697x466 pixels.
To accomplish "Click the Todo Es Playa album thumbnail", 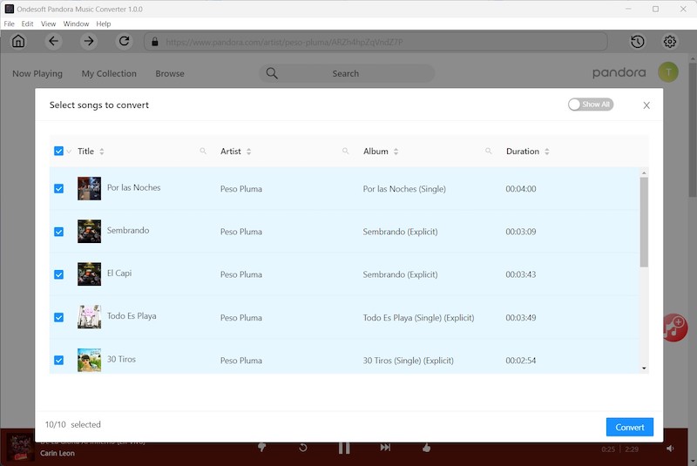I will pos(90,317).
